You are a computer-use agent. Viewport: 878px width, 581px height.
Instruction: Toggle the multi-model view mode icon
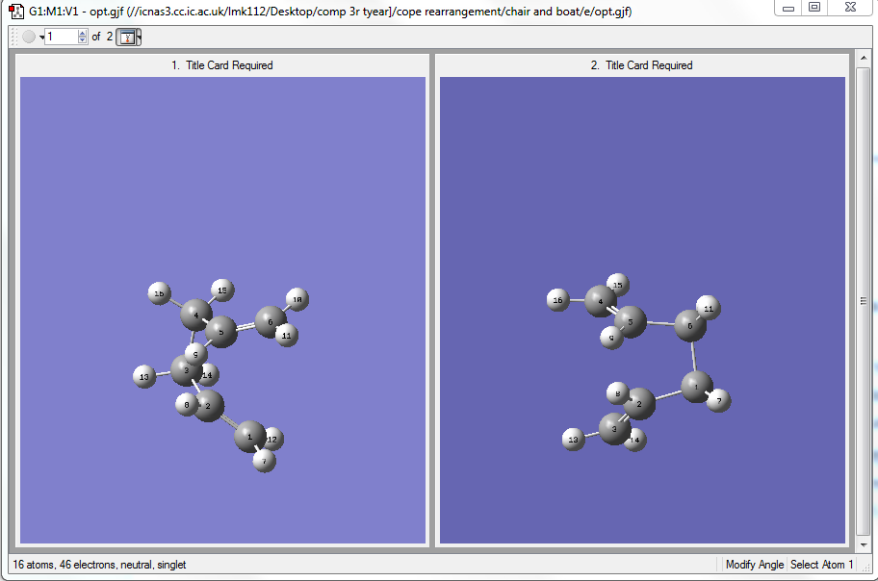click(127, 37)
